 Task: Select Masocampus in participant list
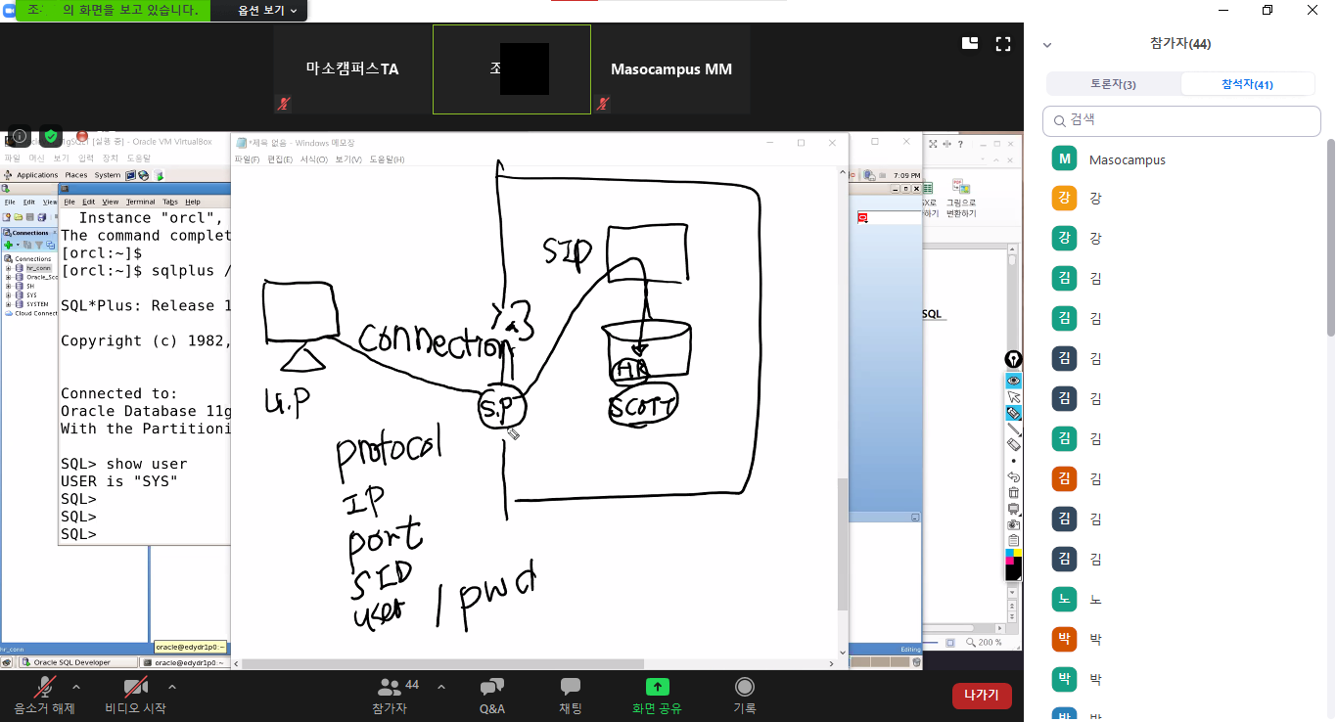click(1127, 159)
